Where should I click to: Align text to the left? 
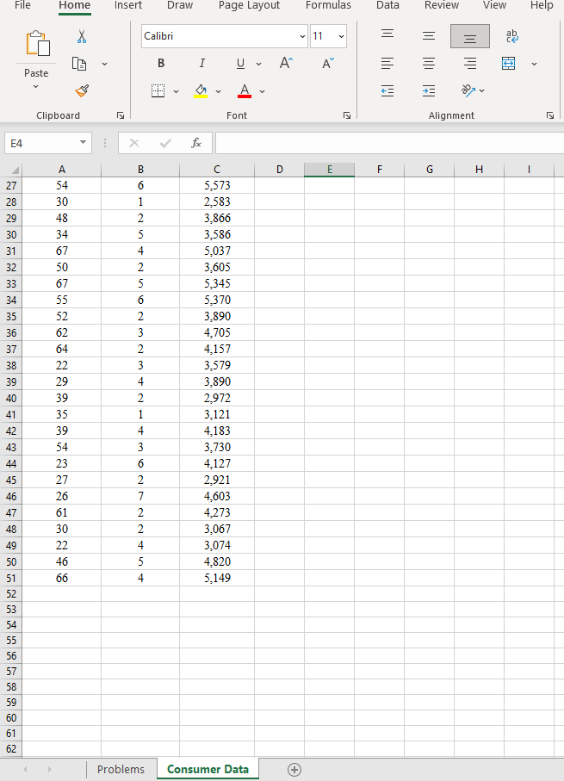[387, 63]
